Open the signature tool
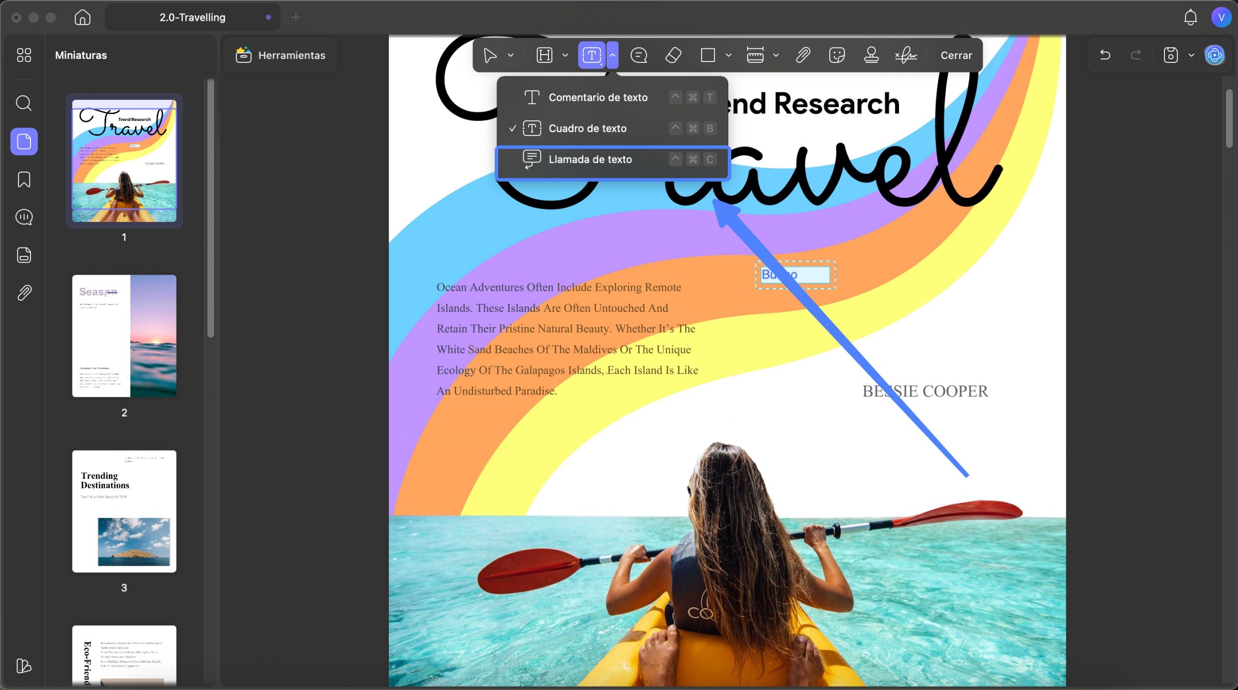1238x690 pixels. 906,55
